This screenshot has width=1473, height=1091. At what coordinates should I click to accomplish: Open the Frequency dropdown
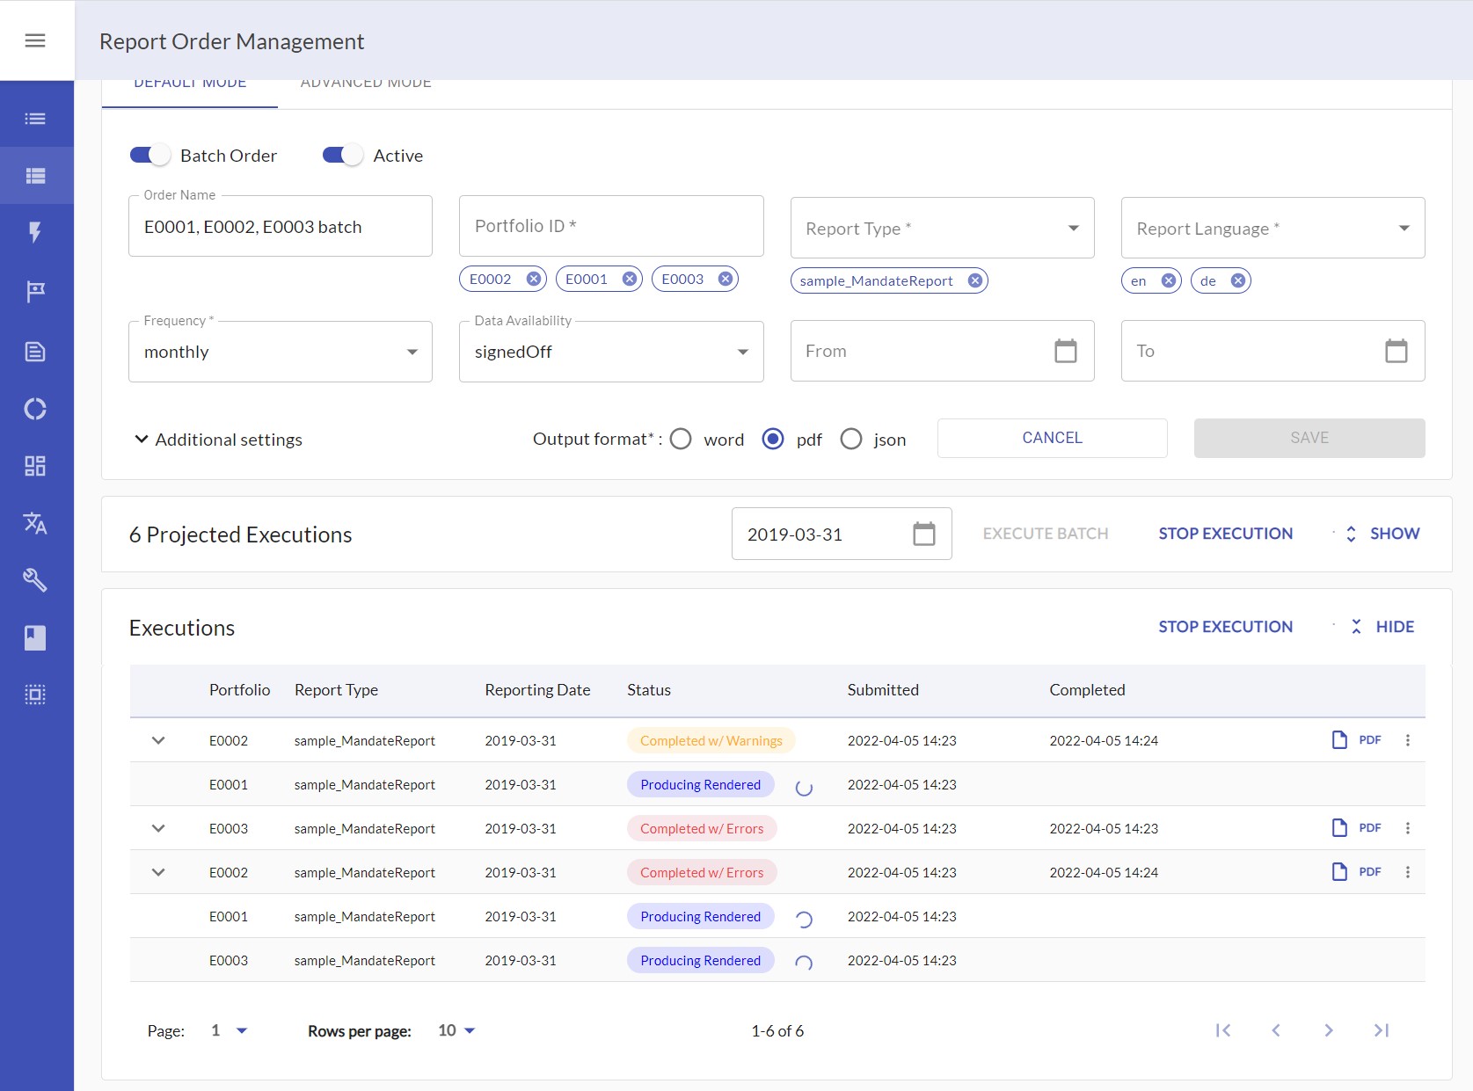(280, 352)
